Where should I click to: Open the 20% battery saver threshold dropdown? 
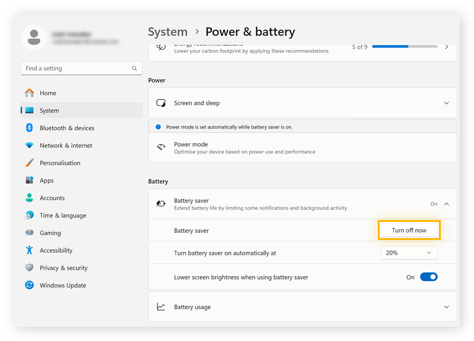[x=409, y=253]
